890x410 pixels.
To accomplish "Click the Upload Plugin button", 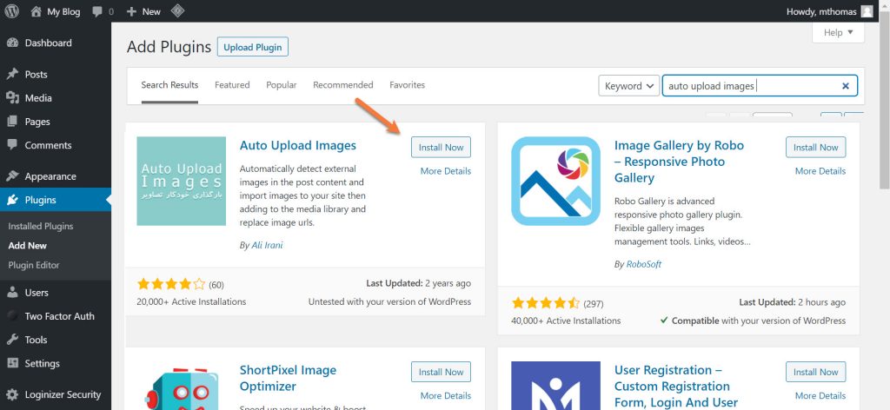I will [252, 47].
